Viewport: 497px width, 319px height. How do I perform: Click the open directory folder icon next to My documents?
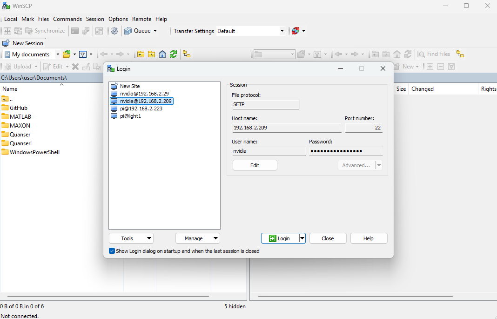(67, 54)
